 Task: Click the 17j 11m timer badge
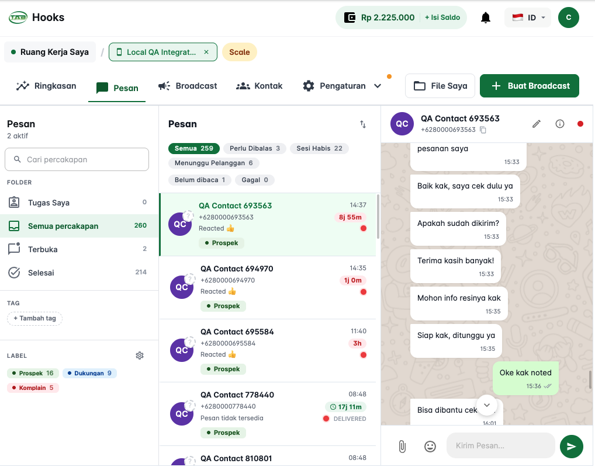click(345, 407)
